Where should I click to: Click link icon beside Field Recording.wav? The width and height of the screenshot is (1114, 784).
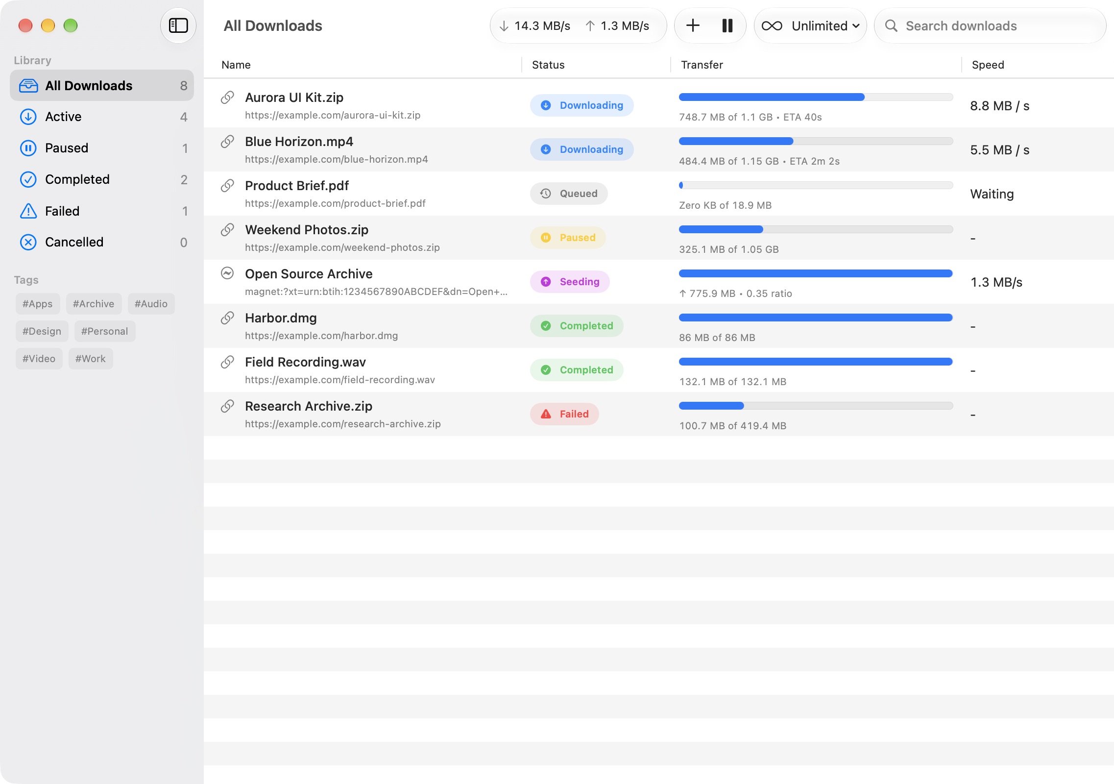coord(227,362)
